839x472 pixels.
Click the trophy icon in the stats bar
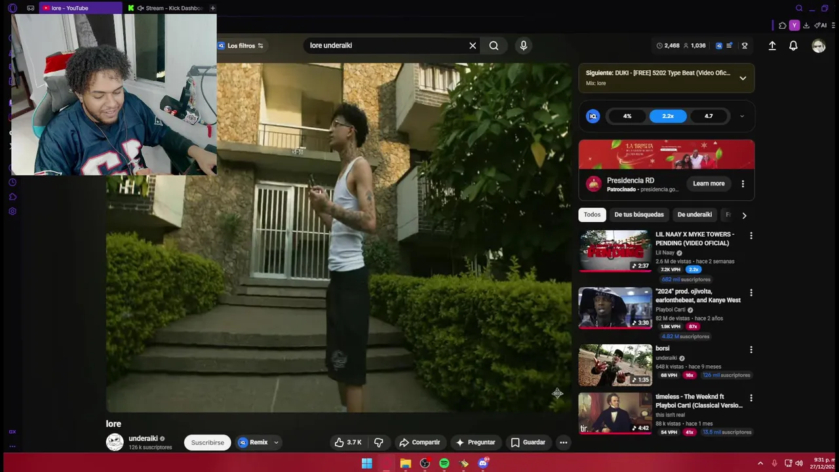coord(745,46)
